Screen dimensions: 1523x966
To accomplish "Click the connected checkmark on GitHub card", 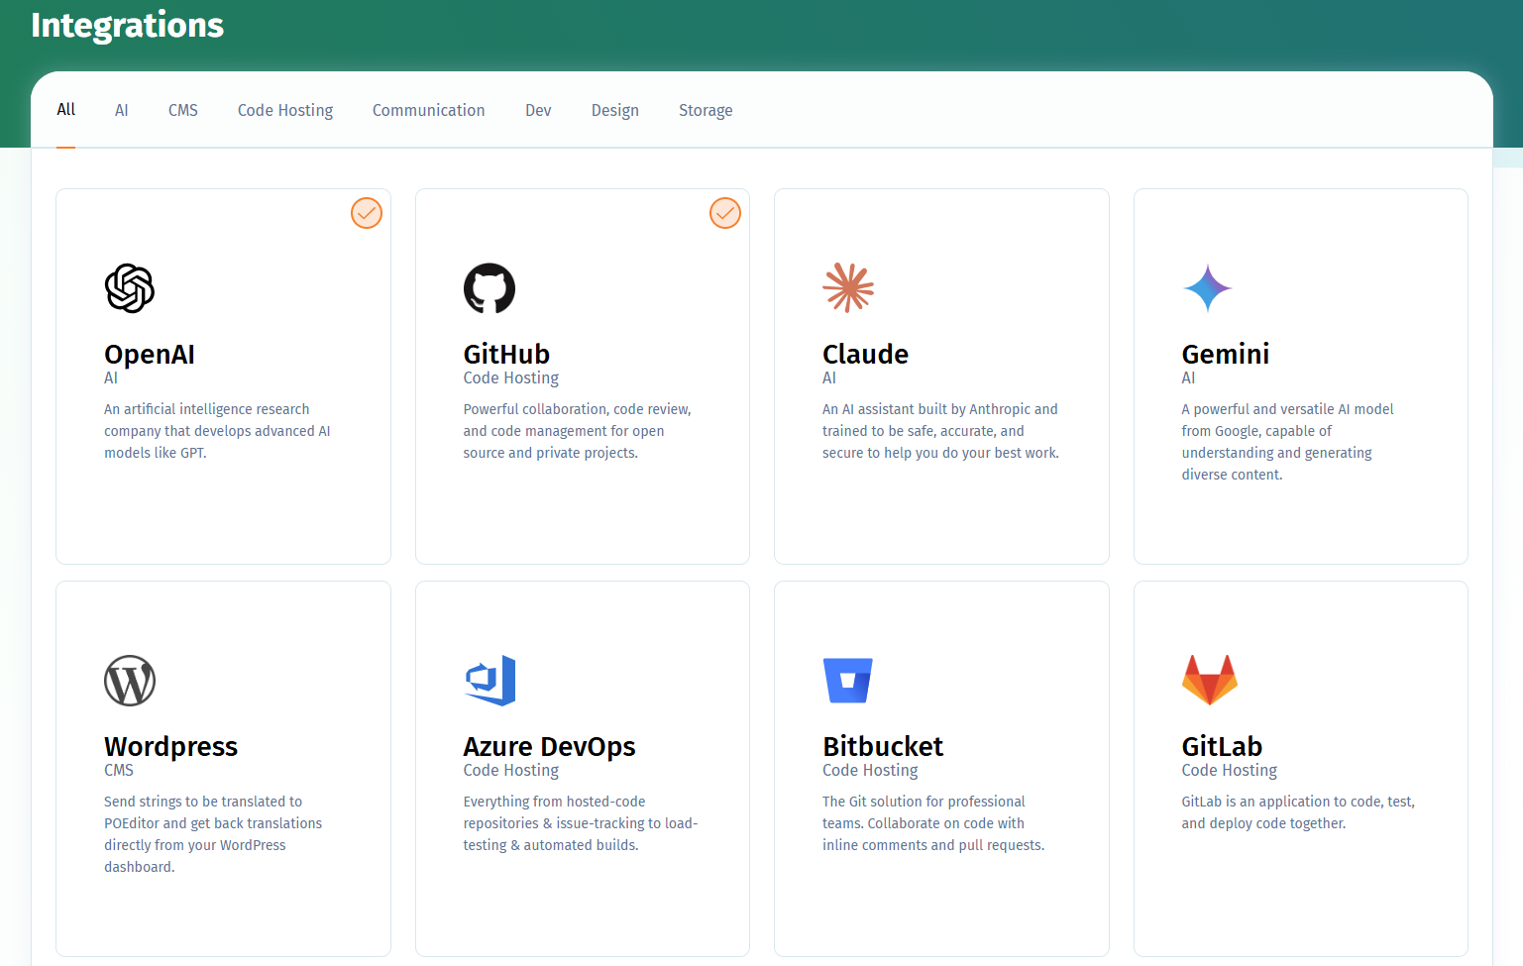I will point(725,213).
